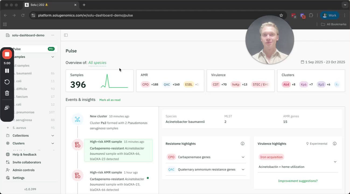Open info icon for Resistome highlights
Screen dimensions: 350x194
[x=243, y=144]
